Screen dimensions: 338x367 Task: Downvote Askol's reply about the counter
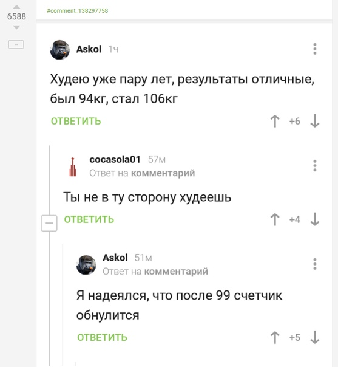click(314, 337)
